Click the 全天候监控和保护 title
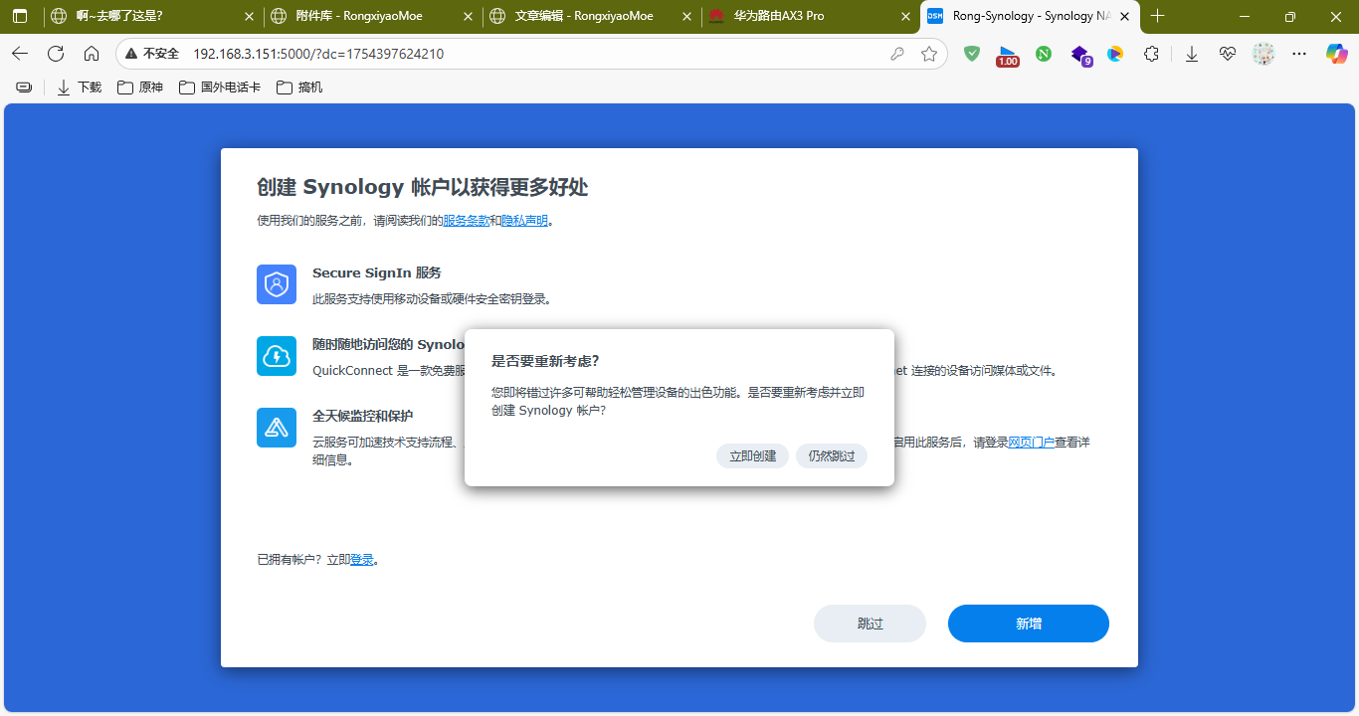The image size is (1359, 716). [x=363, y=416]
